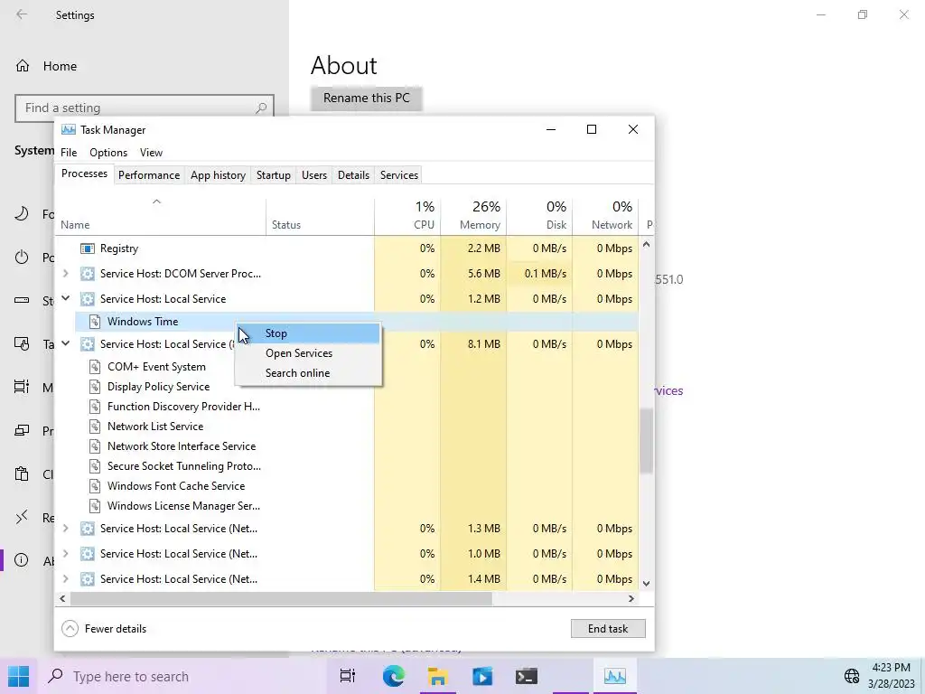Click the Status column header
The width and height of the screenshot is (925, 694).
pos(321,215)
